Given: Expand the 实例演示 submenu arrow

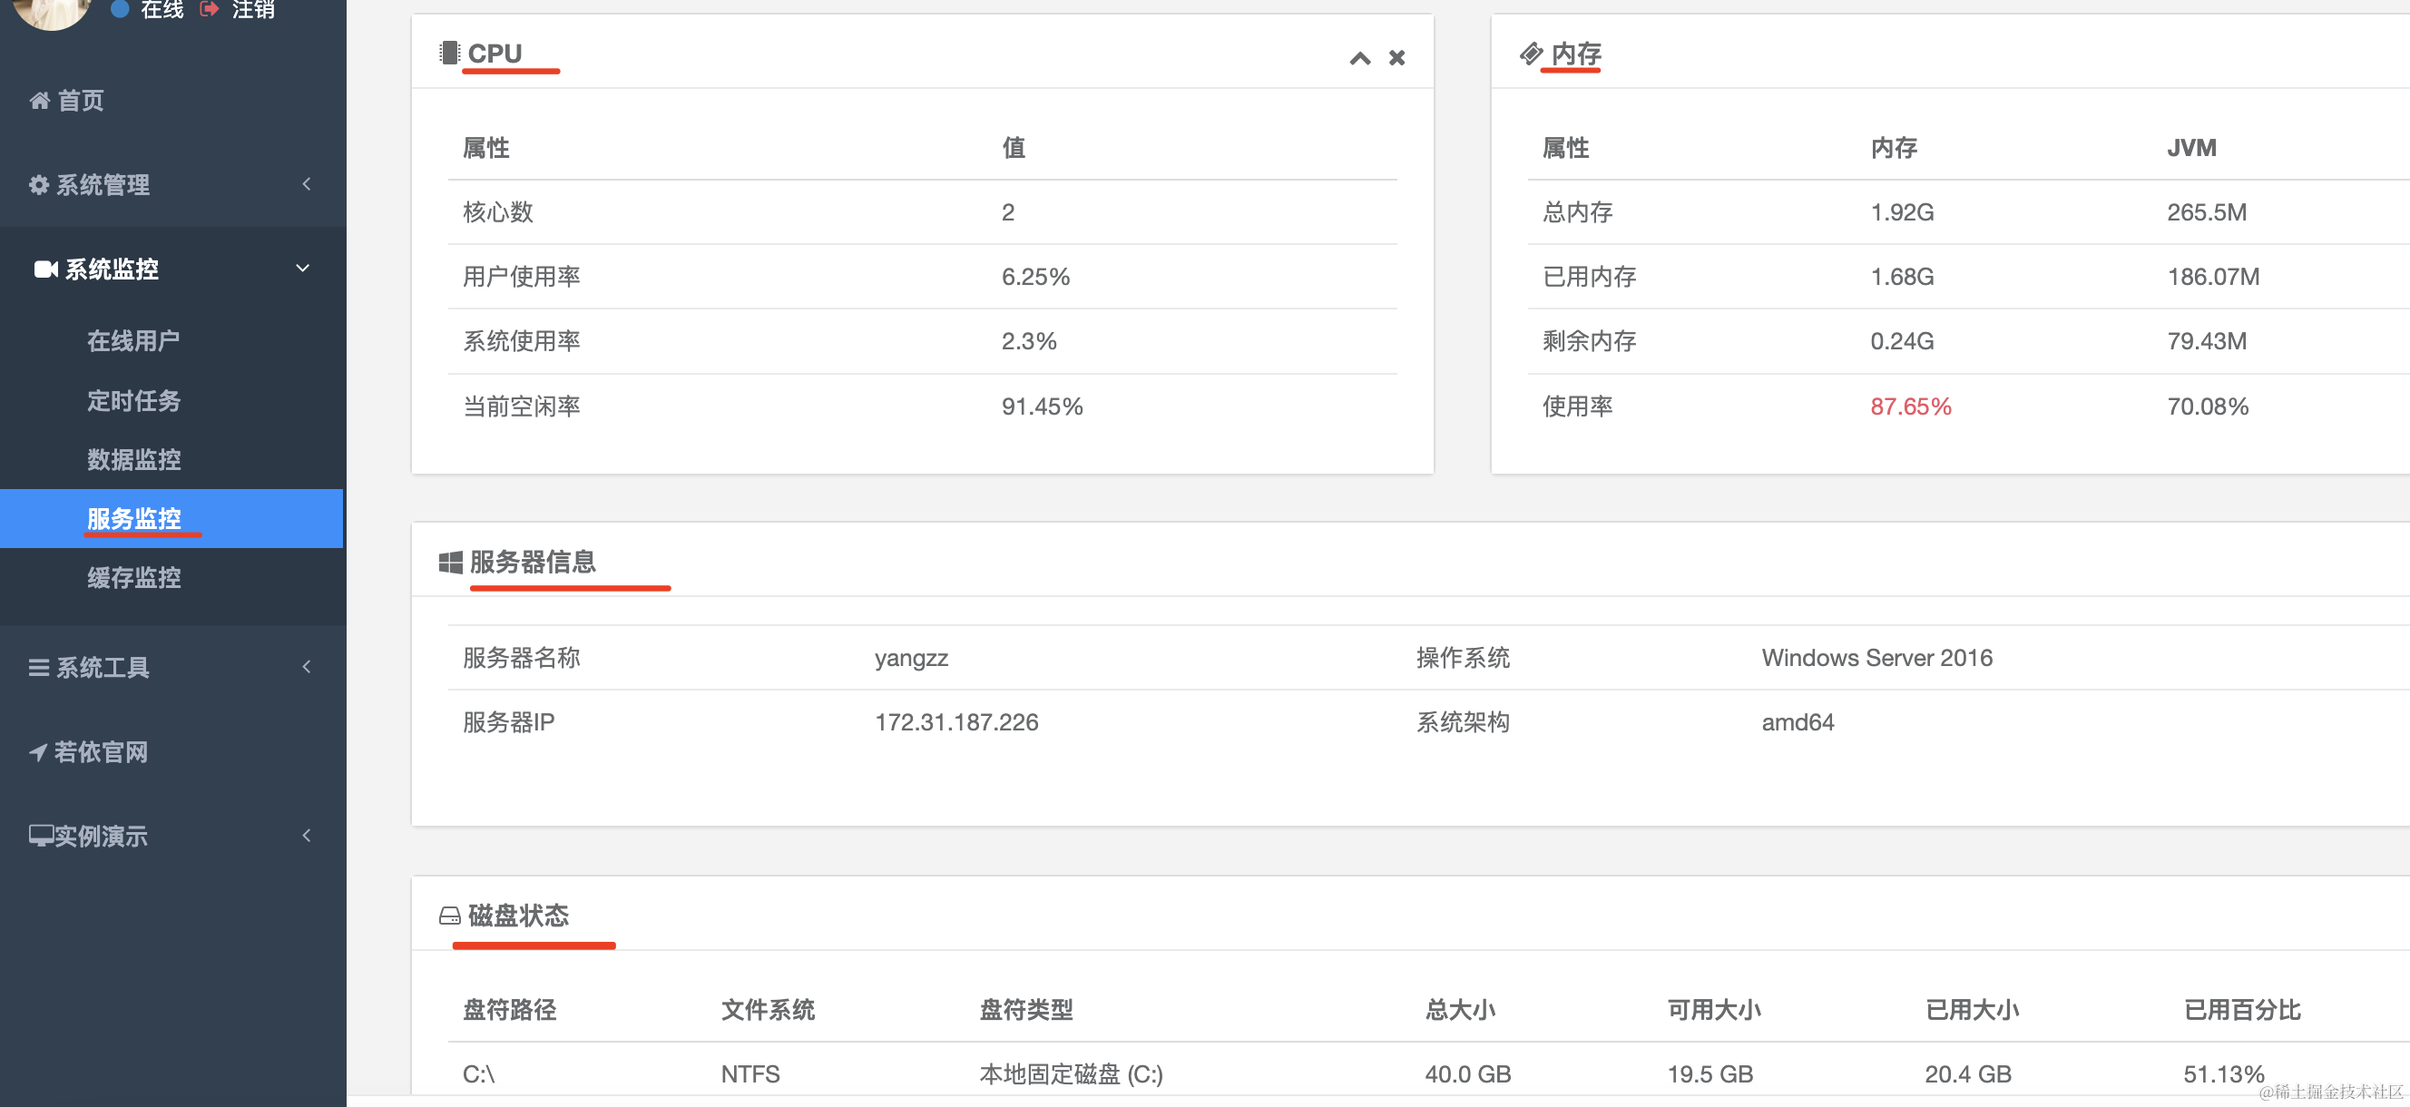Looking at the screenshot, I should [306, 836].
